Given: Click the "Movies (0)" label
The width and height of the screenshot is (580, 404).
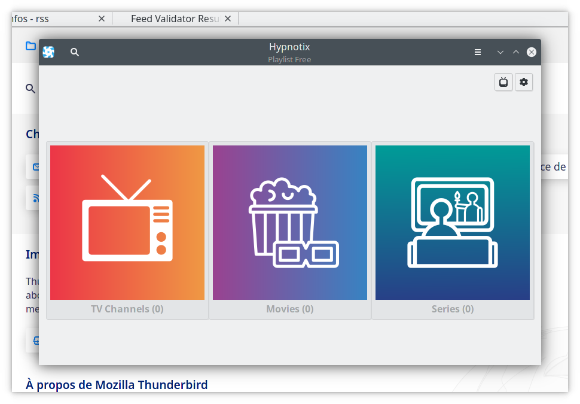Looking at the screenshot, I should [290, 309].
